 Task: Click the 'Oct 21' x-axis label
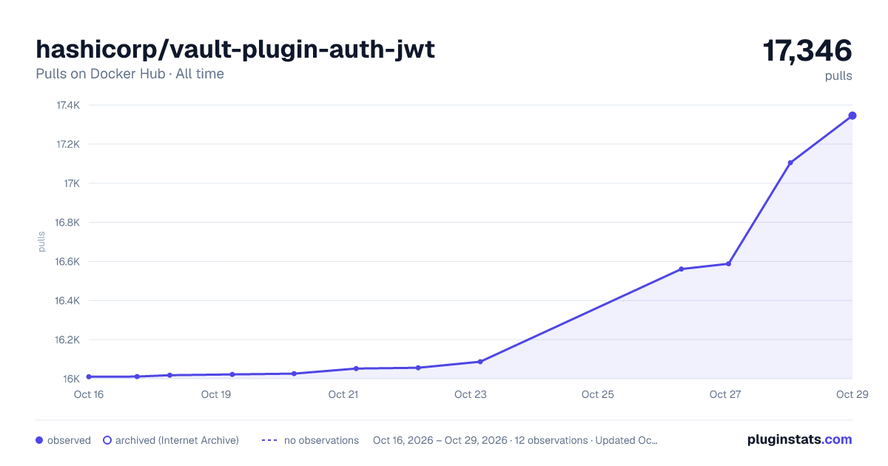point(343,394)
